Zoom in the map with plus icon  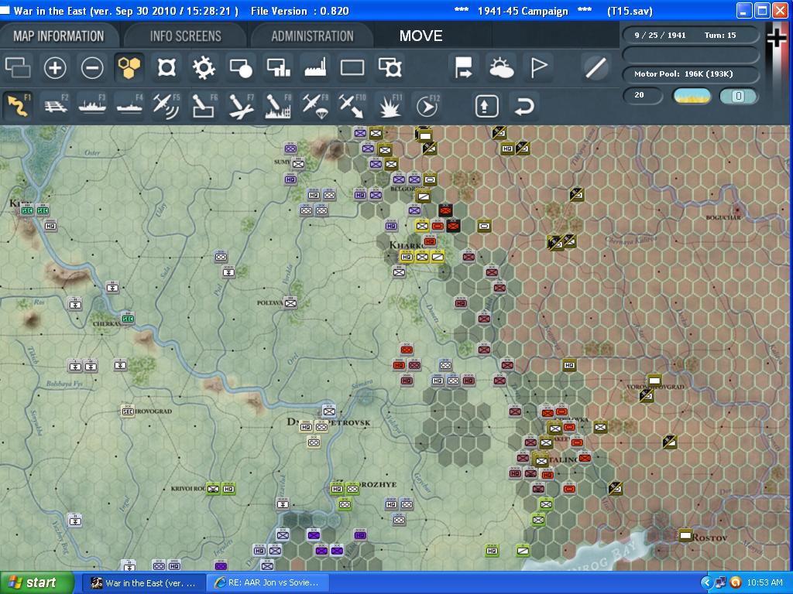coord(55,67)
